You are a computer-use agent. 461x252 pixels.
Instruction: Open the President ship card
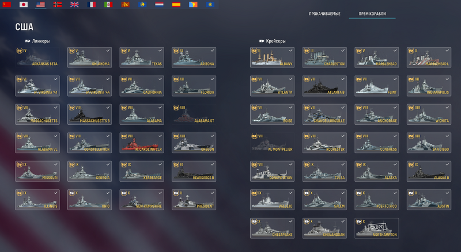(x=194, y=200)
